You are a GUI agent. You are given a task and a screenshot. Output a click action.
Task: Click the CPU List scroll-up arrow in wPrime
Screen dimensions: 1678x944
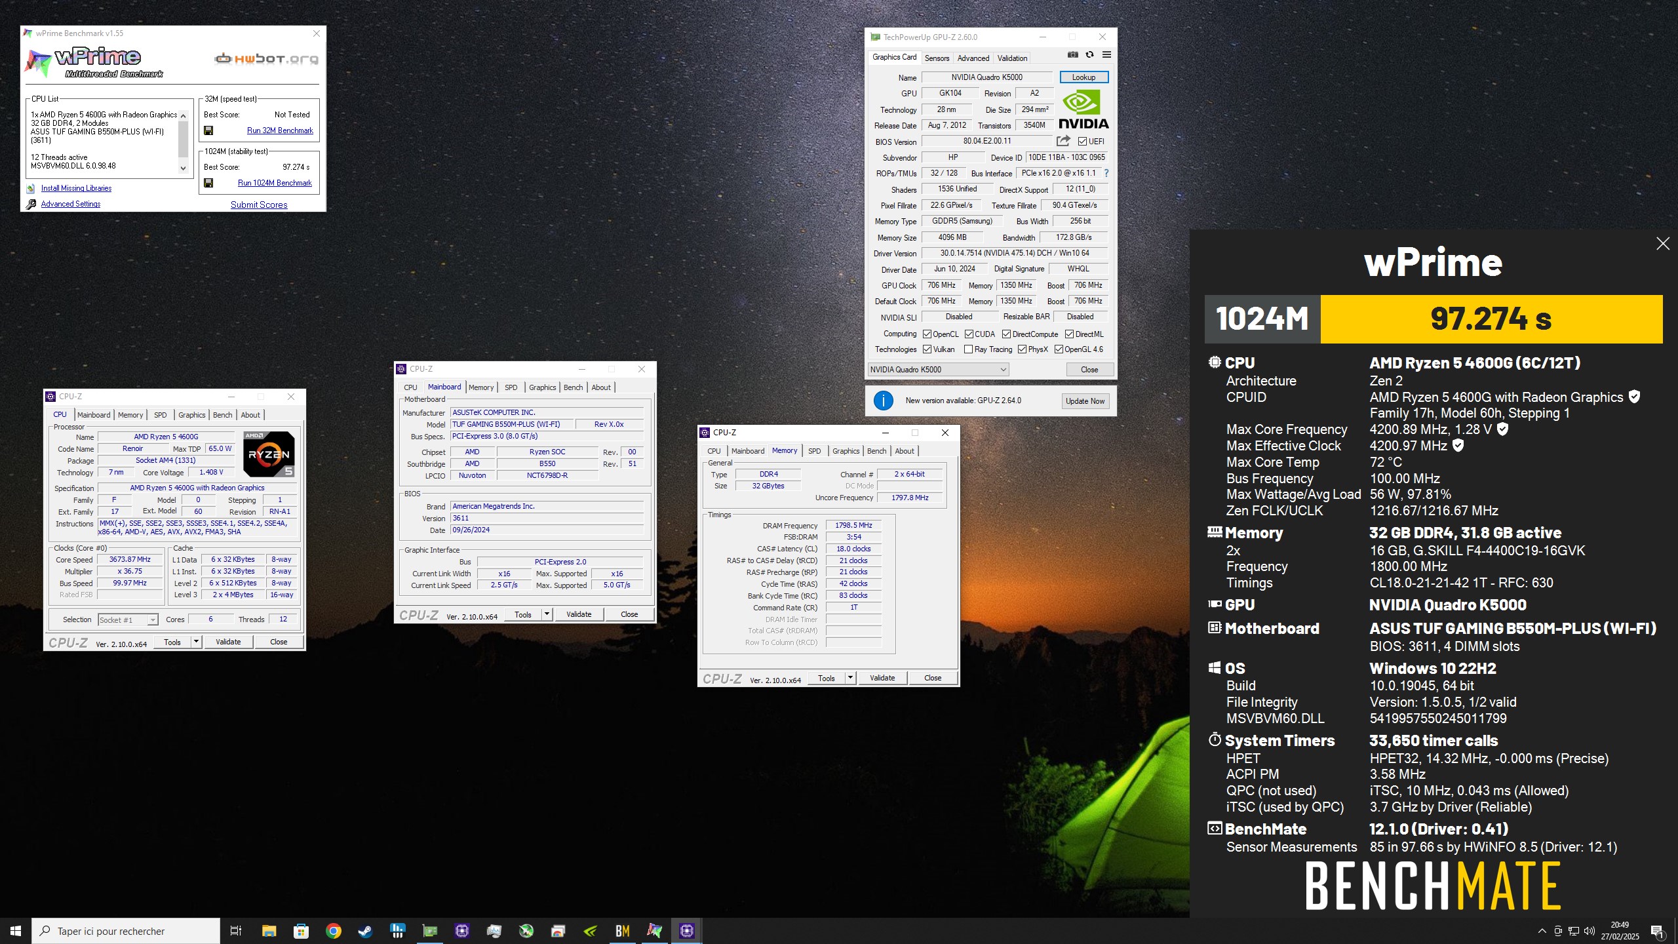pyautogui.click(x=184, y=116)
